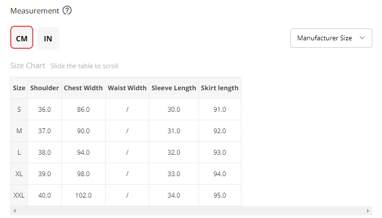
Task: Click the Sleeve Length column header
Action: coord(174,88)
